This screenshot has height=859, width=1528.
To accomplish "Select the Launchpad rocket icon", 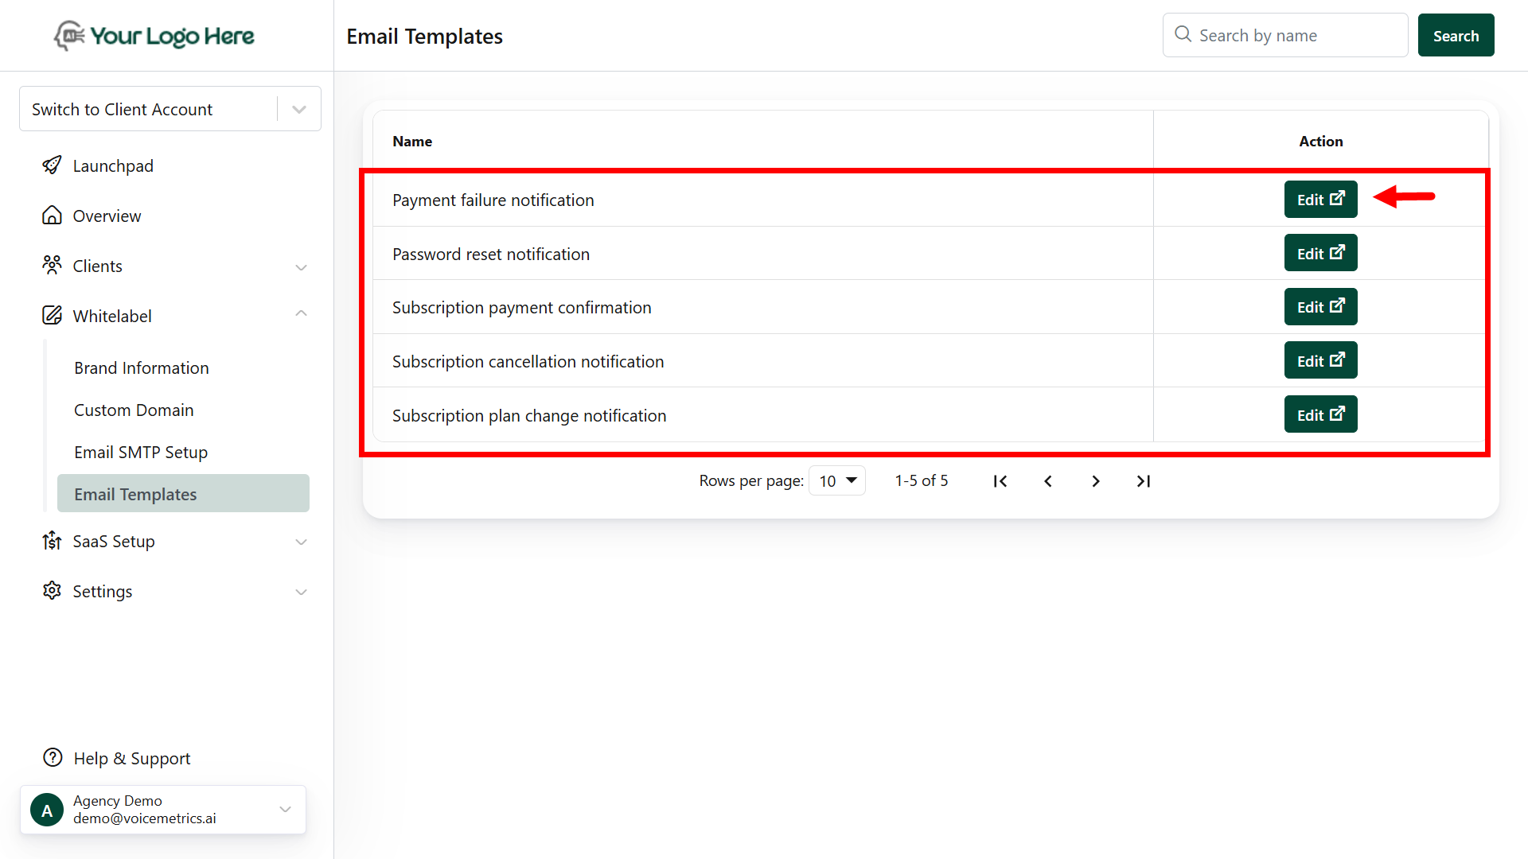I will coord(52,165).
